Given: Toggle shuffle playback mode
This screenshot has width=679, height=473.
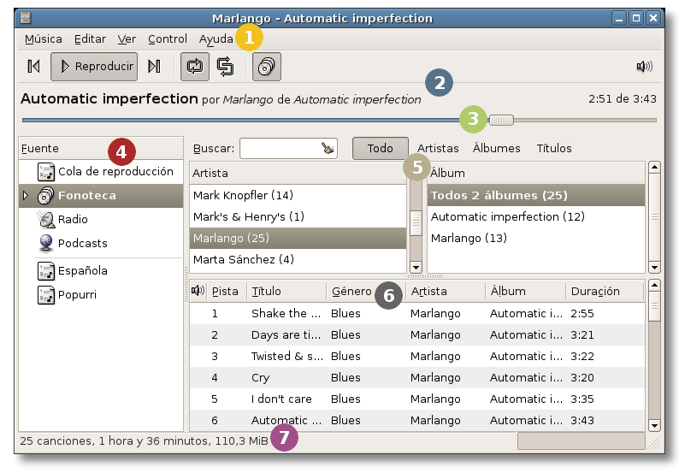Looking at the screenshot, I should (225, 66).
